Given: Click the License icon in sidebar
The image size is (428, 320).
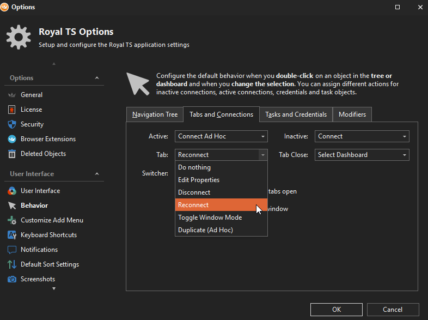Looking at the screenshot, I should coord(12,110).
